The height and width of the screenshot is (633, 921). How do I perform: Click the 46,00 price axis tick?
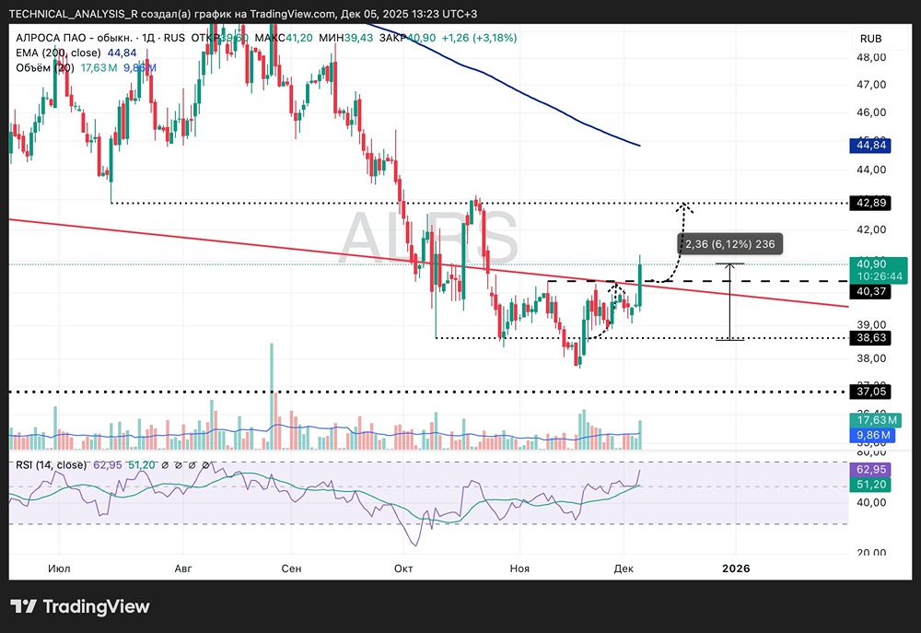coord(871,112)
